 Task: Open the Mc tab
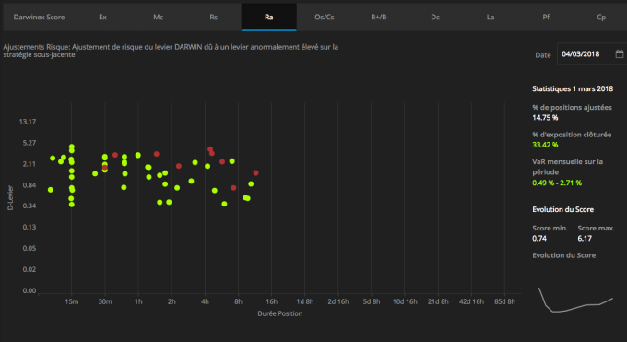tap(158, 18)
